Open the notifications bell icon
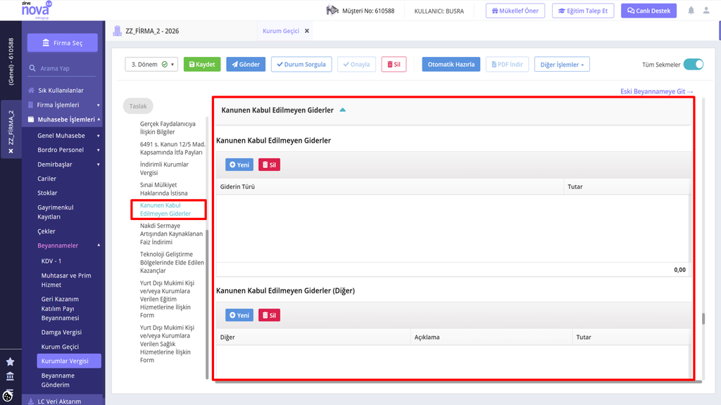721x405 pixels. tap(691, 11)
